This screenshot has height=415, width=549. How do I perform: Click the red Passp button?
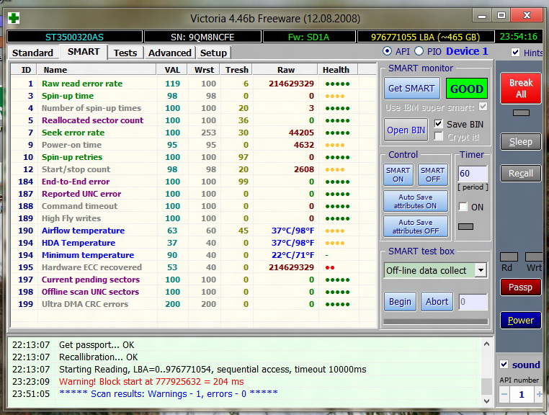click(x=521, y=287)
